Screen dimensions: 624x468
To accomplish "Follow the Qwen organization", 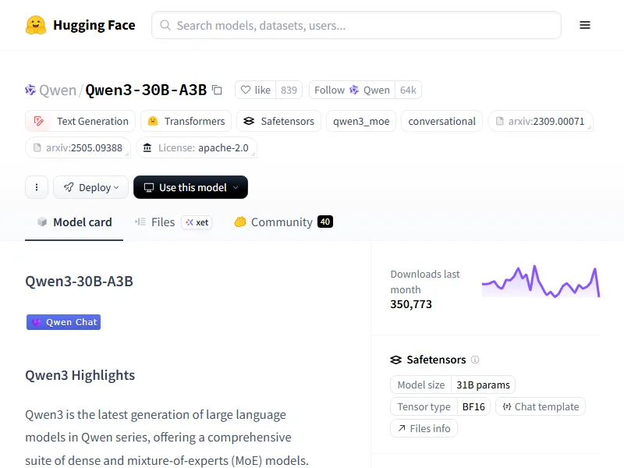I will 352,90.
